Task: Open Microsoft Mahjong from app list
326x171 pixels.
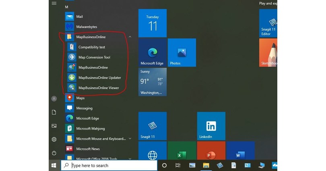Action: click(90, 129)
